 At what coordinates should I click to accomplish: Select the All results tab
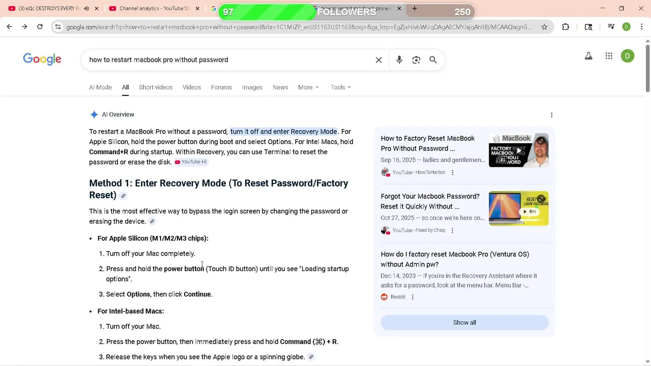click(125, 87)
